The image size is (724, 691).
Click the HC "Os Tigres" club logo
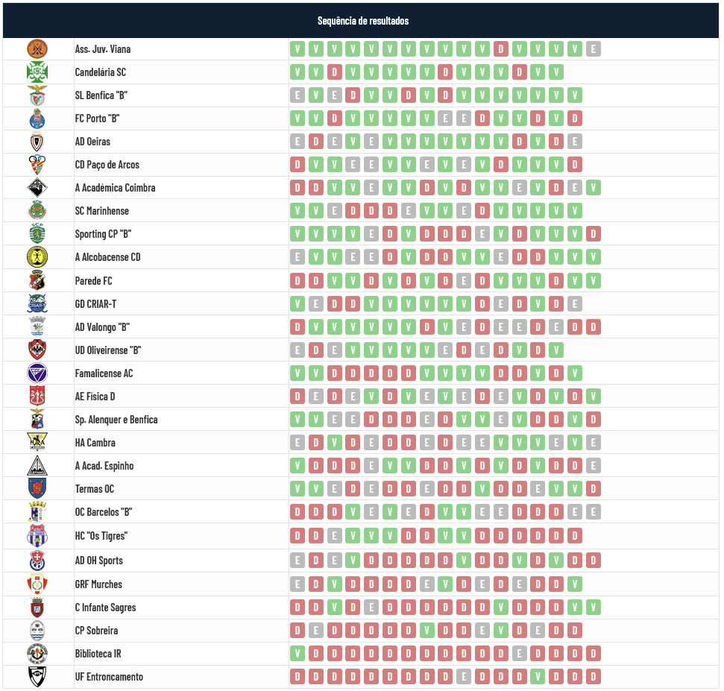point(37,536)
